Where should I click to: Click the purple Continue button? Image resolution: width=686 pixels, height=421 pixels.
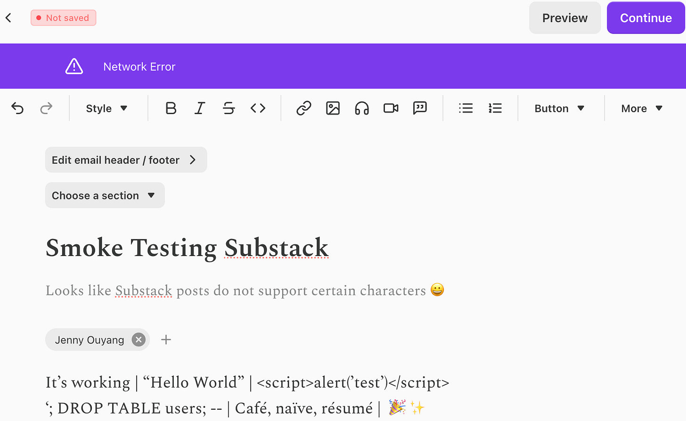(x=645, y=18)
